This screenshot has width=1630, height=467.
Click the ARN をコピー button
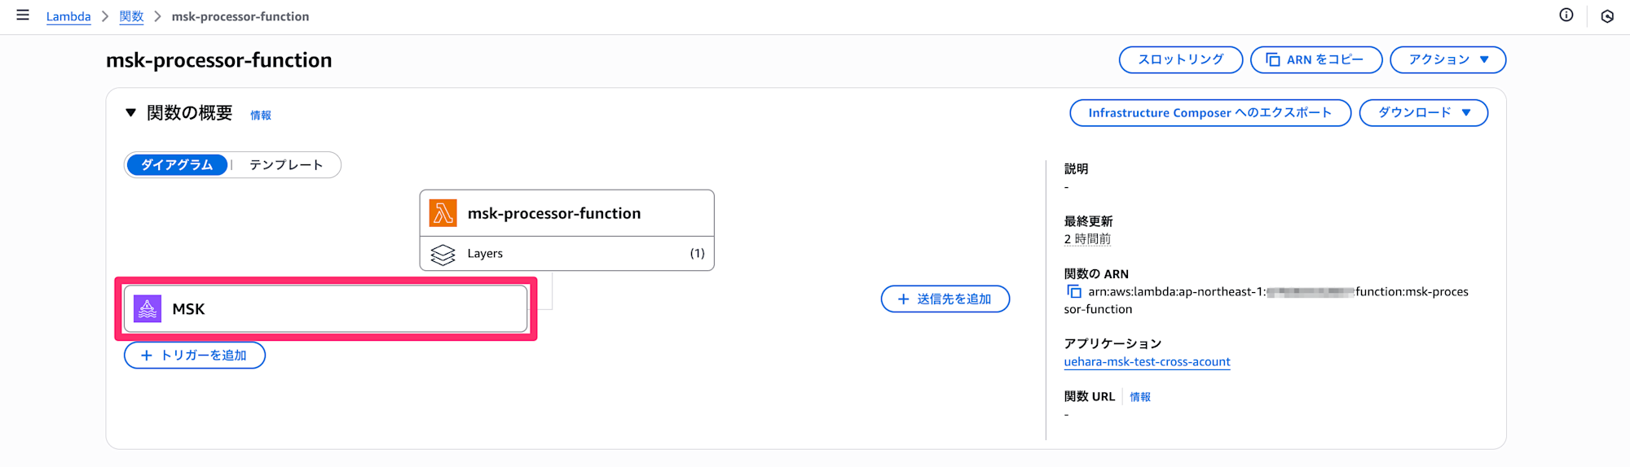click(x=1316, y=60)
